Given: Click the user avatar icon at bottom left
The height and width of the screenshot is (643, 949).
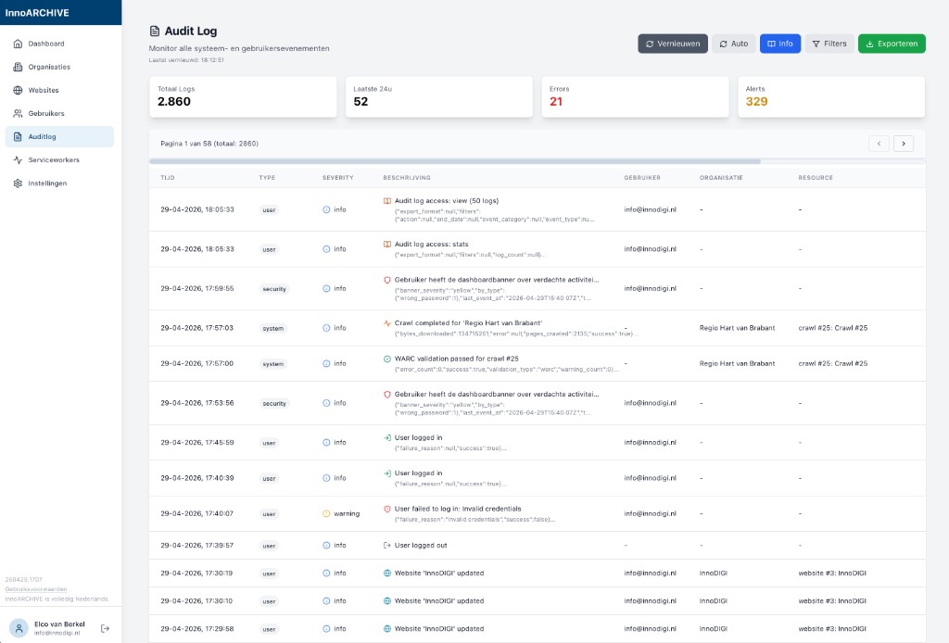Looking at the screenshot, I should [19, 628].
